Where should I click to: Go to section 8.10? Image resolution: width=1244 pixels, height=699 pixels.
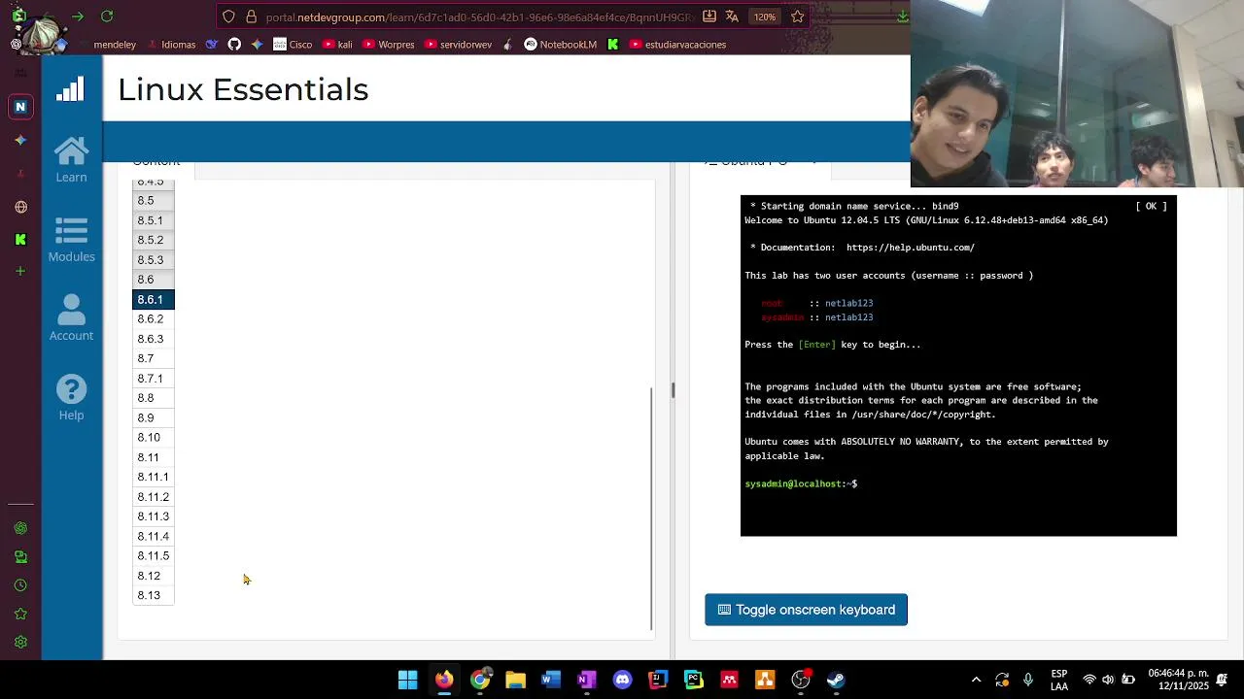pyautogui.click(x=153, y=438)
